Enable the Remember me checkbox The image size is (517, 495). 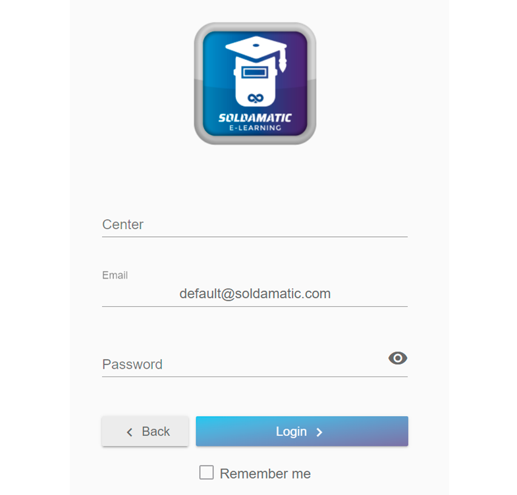[x=206, y=472]
